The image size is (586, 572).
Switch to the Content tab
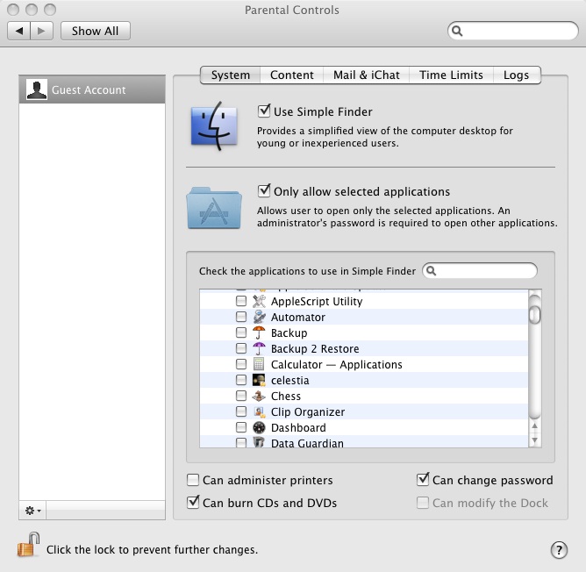pyautogui.click(x=292, y=75)
